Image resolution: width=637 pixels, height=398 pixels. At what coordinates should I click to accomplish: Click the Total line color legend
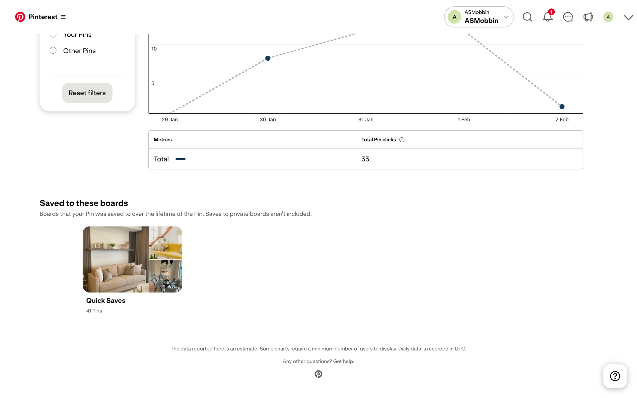(x=180, y=159)
